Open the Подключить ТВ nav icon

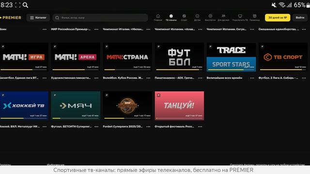(x=240, y=17)
